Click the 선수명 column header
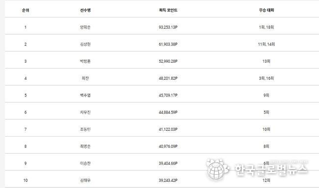 click(x=85, y=10)
